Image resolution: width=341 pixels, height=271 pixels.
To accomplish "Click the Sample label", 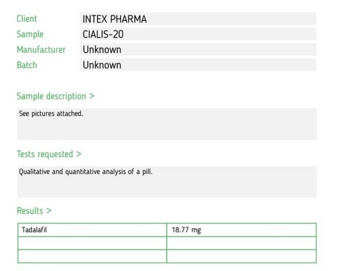I will point(30,35).
